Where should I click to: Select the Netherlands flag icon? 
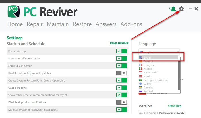(141, 72)
